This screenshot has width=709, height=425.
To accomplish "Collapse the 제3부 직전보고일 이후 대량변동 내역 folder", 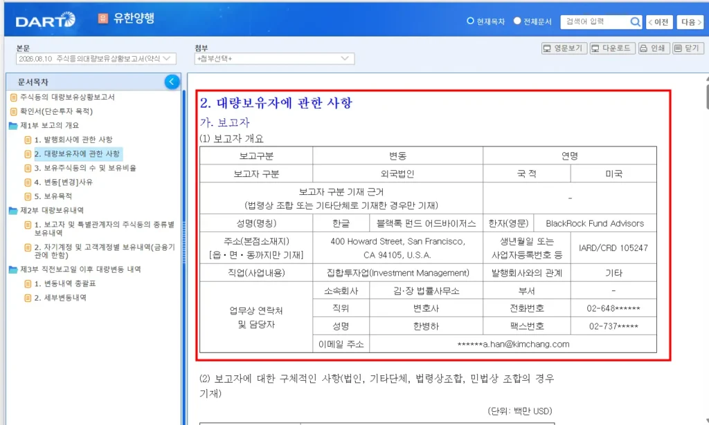I will click(x=80, y=270).
